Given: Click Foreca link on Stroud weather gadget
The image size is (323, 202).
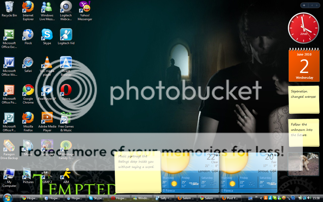Looking at the screenshot, I should [227, 191].
